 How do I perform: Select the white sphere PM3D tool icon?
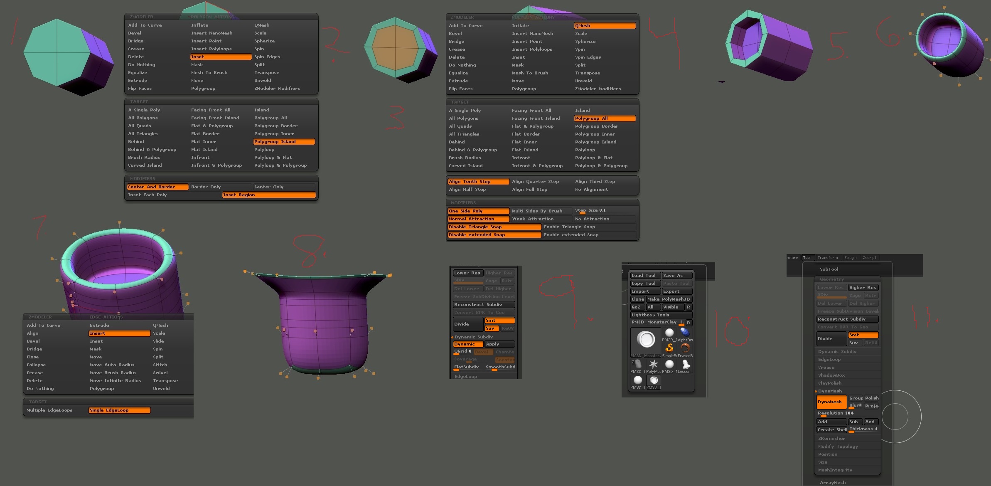[x=669, y=333]
